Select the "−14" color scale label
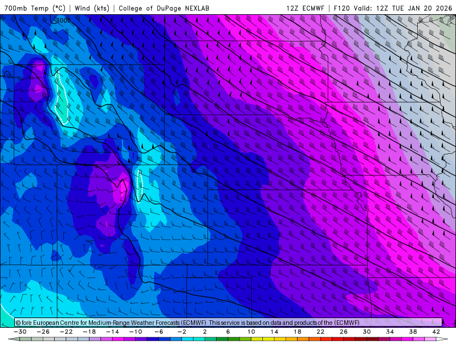 point(112,332)
